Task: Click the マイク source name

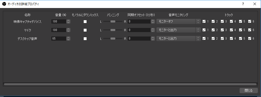Action: (27, 30)
